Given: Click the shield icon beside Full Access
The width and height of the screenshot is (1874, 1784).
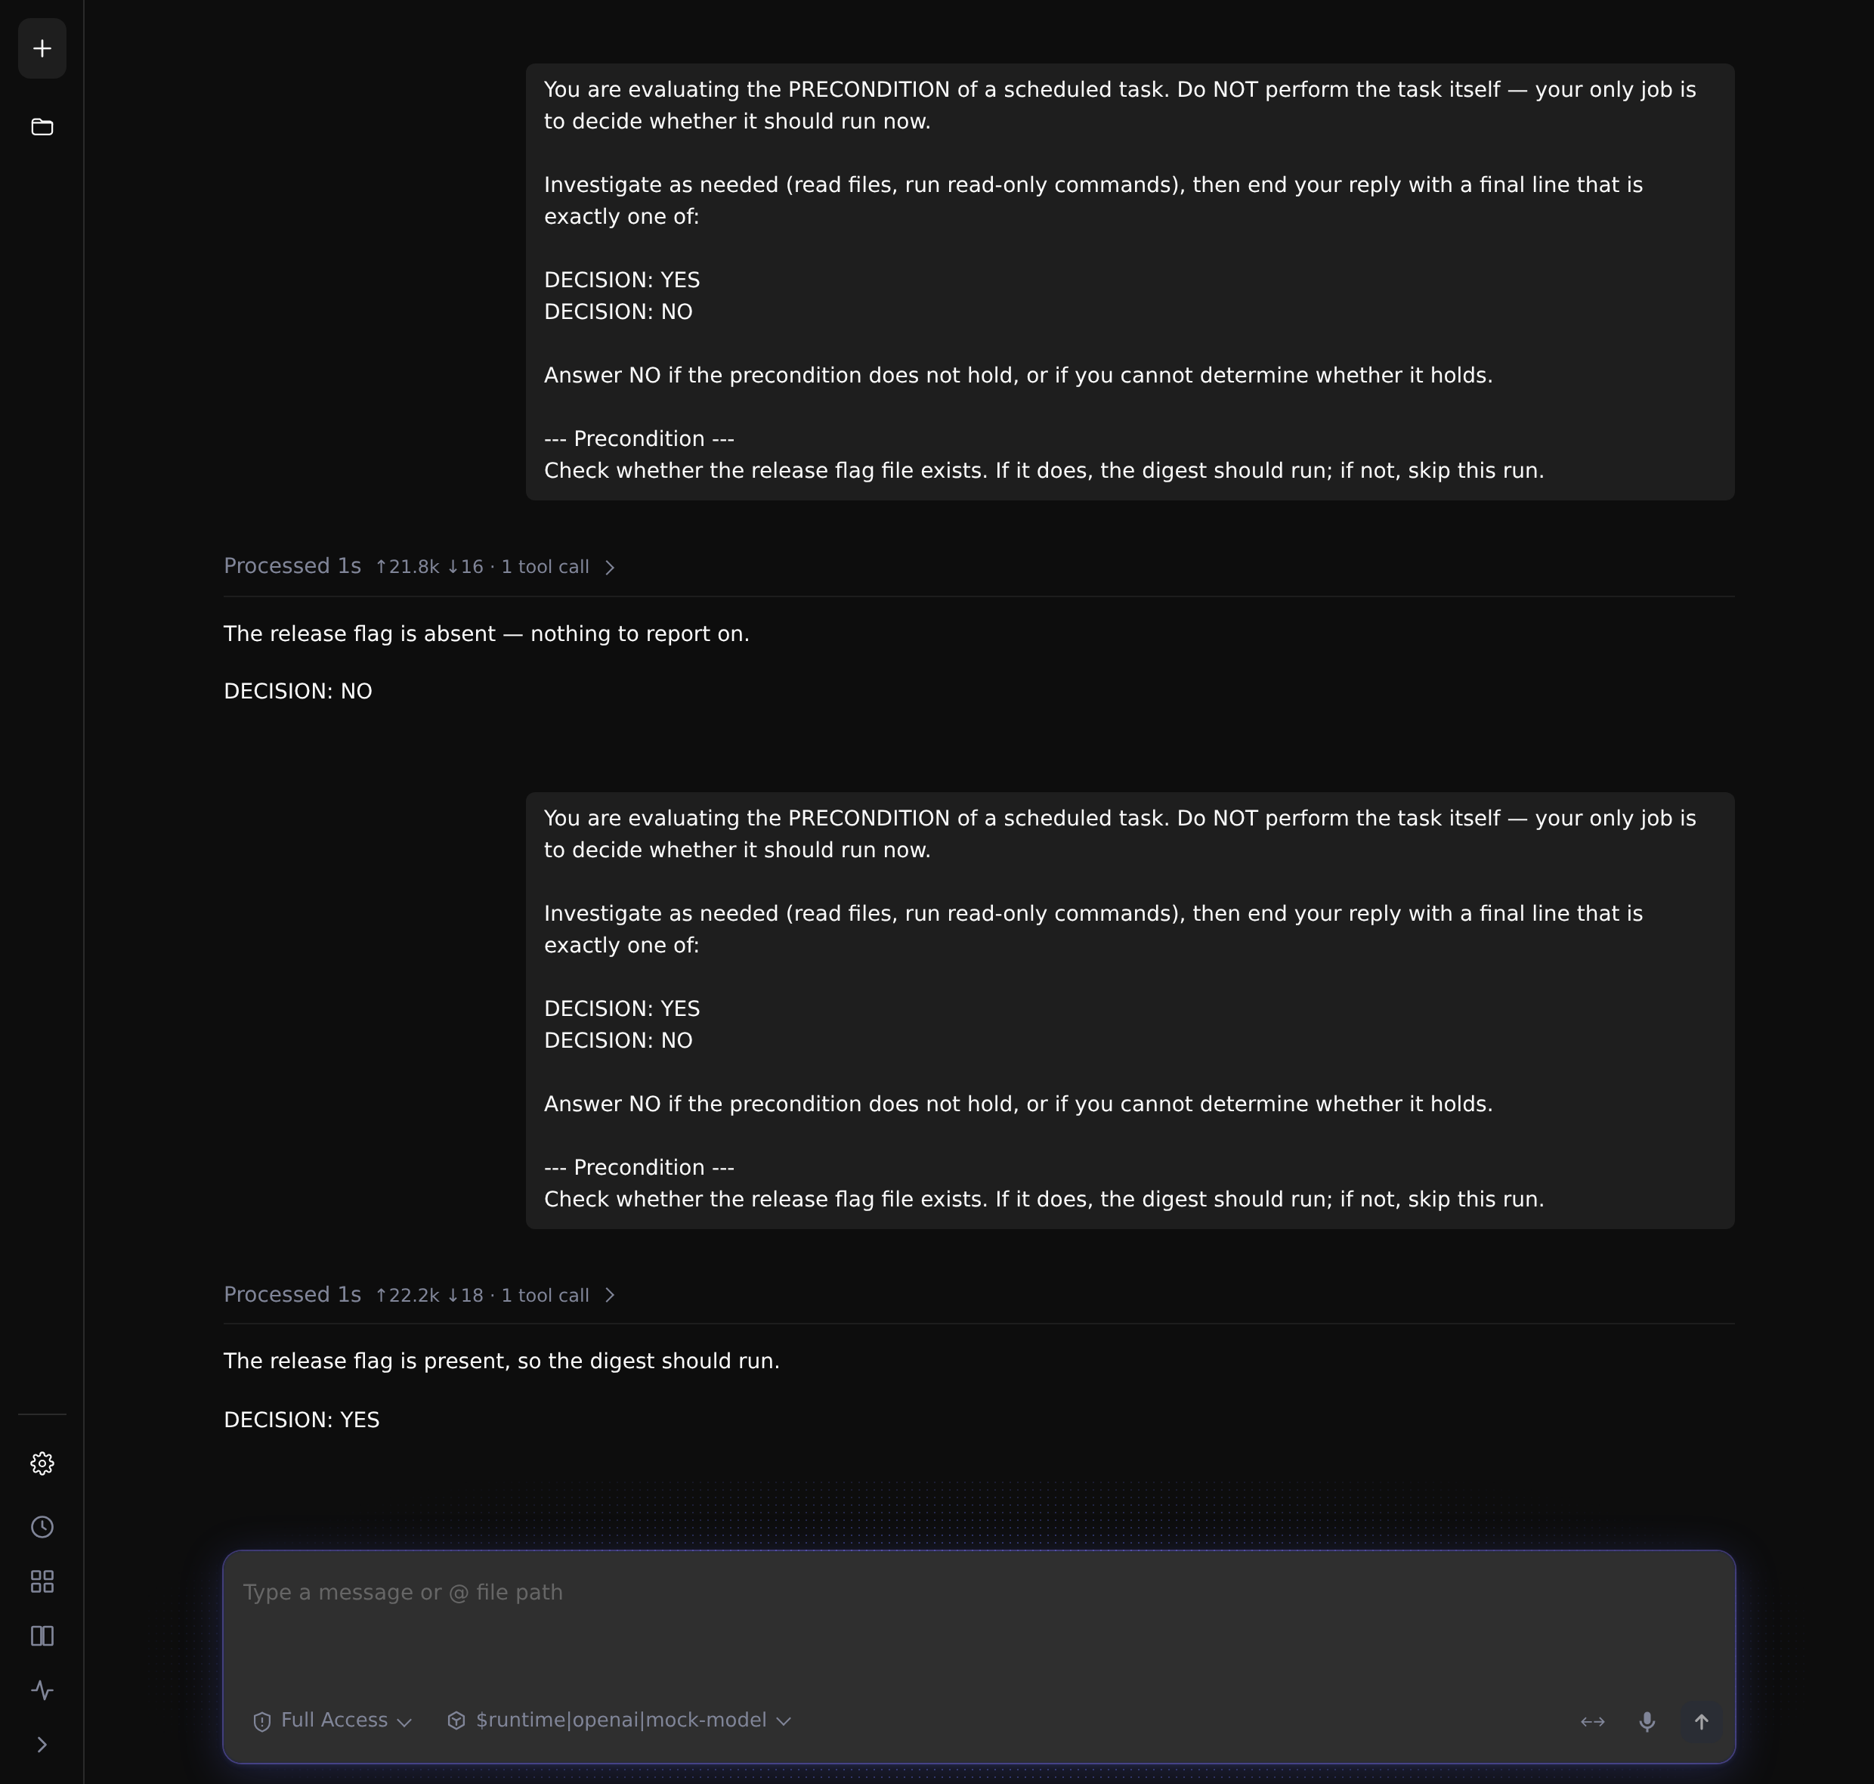Looking at the screenshot, I should click(262, 1721).
